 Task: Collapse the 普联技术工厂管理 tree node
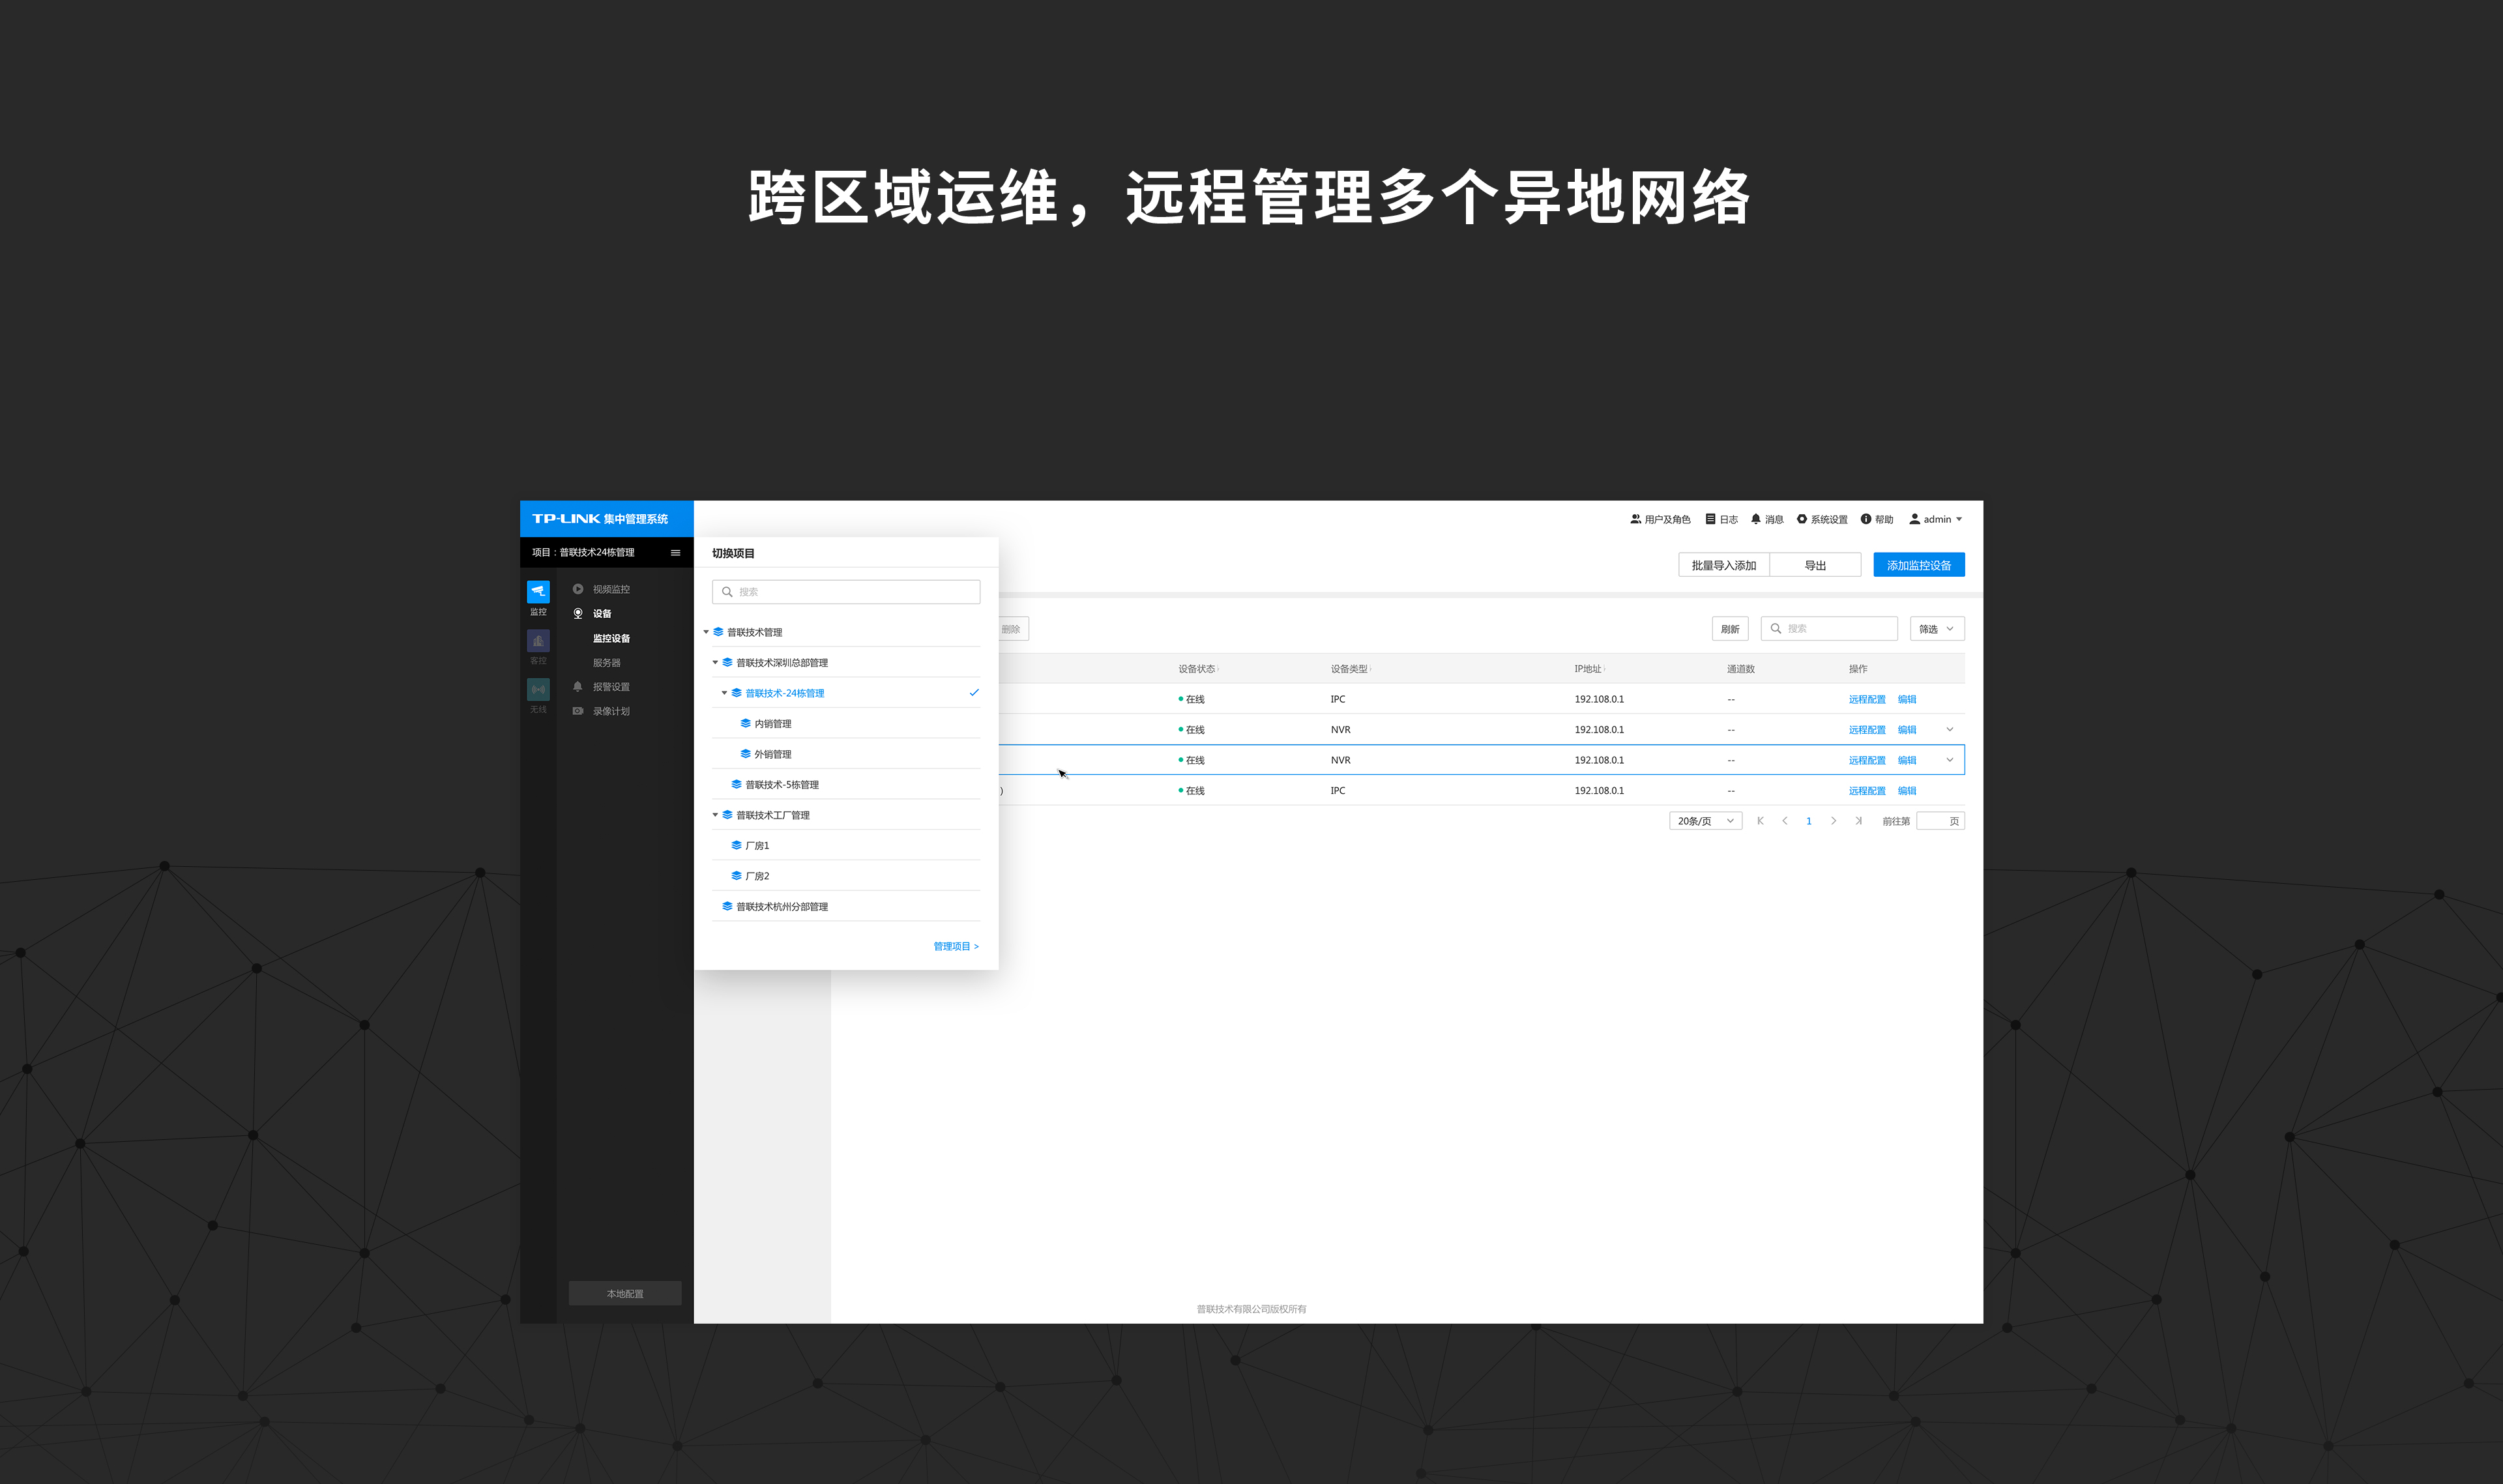click(x=715, y=815)
